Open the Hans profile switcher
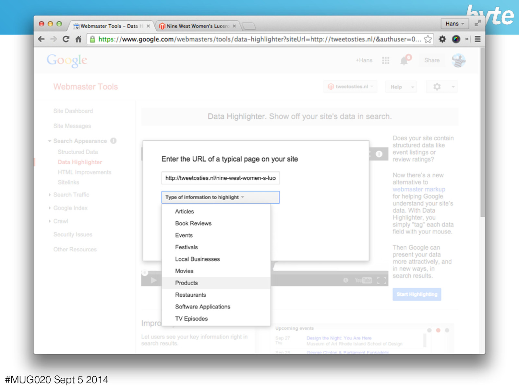The height and width of the screenshot is (389, 519). (455, 24)
